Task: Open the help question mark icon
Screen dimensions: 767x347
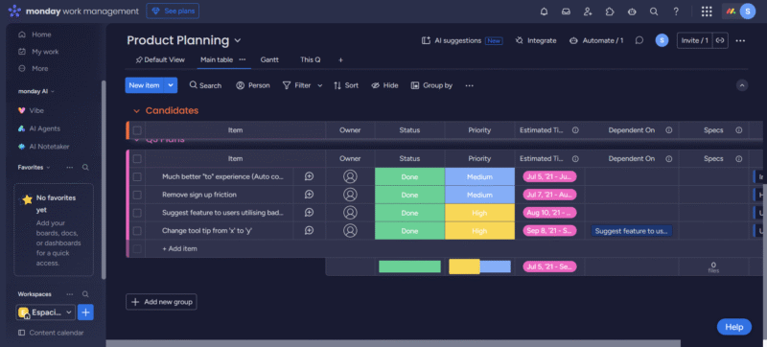Action: click(x=676, y=12)
